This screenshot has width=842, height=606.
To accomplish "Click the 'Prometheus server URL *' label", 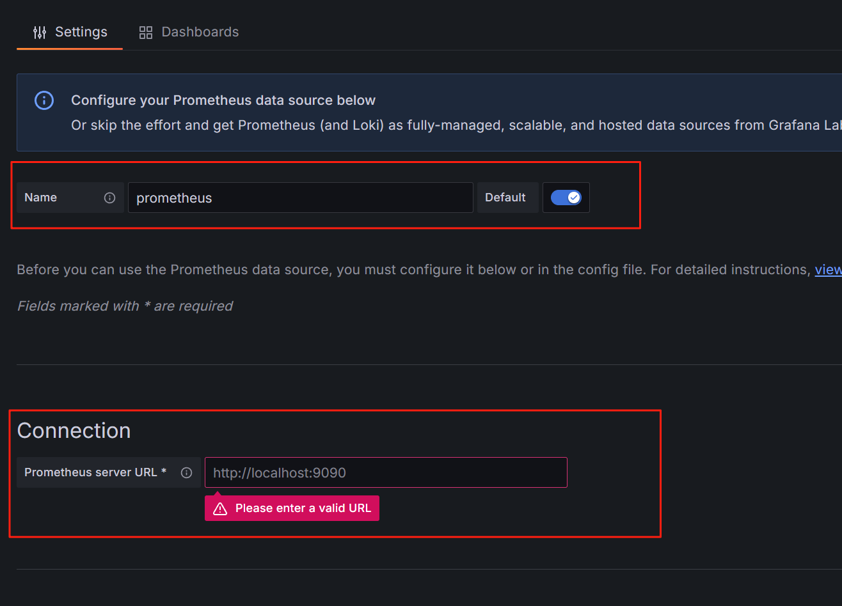I will [x=95, y=472].
